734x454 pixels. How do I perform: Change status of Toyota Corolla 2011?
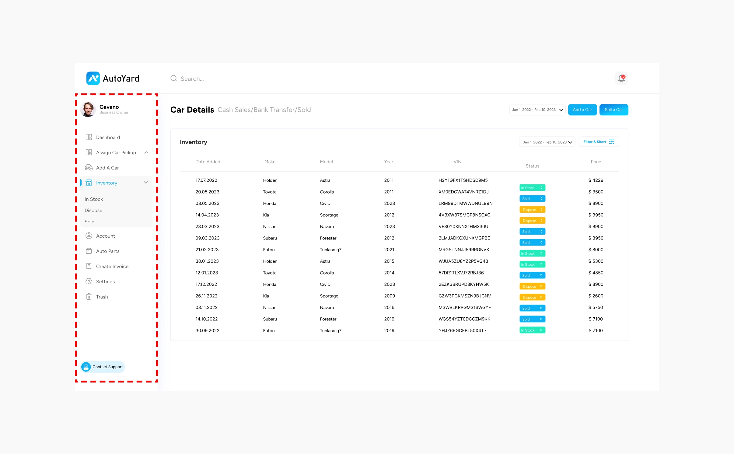(532, 199)
